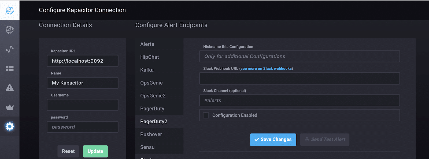
Task: Click into the Slack Channel field
Action: [x=299, y=101]
